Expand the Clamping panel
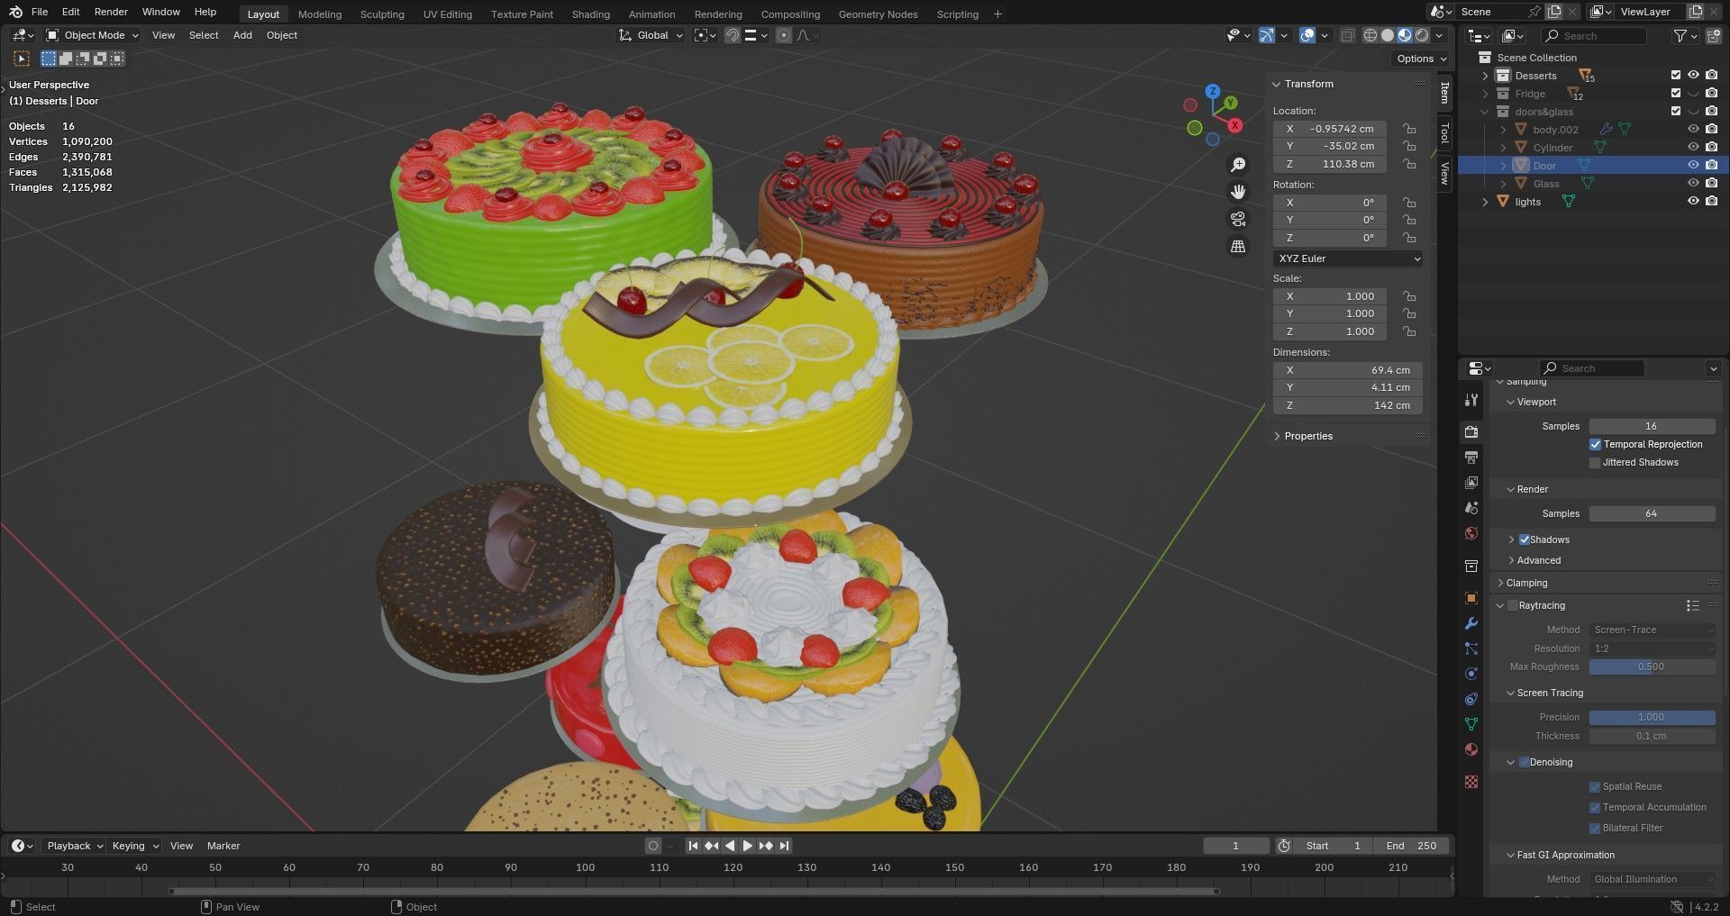 1526,583
